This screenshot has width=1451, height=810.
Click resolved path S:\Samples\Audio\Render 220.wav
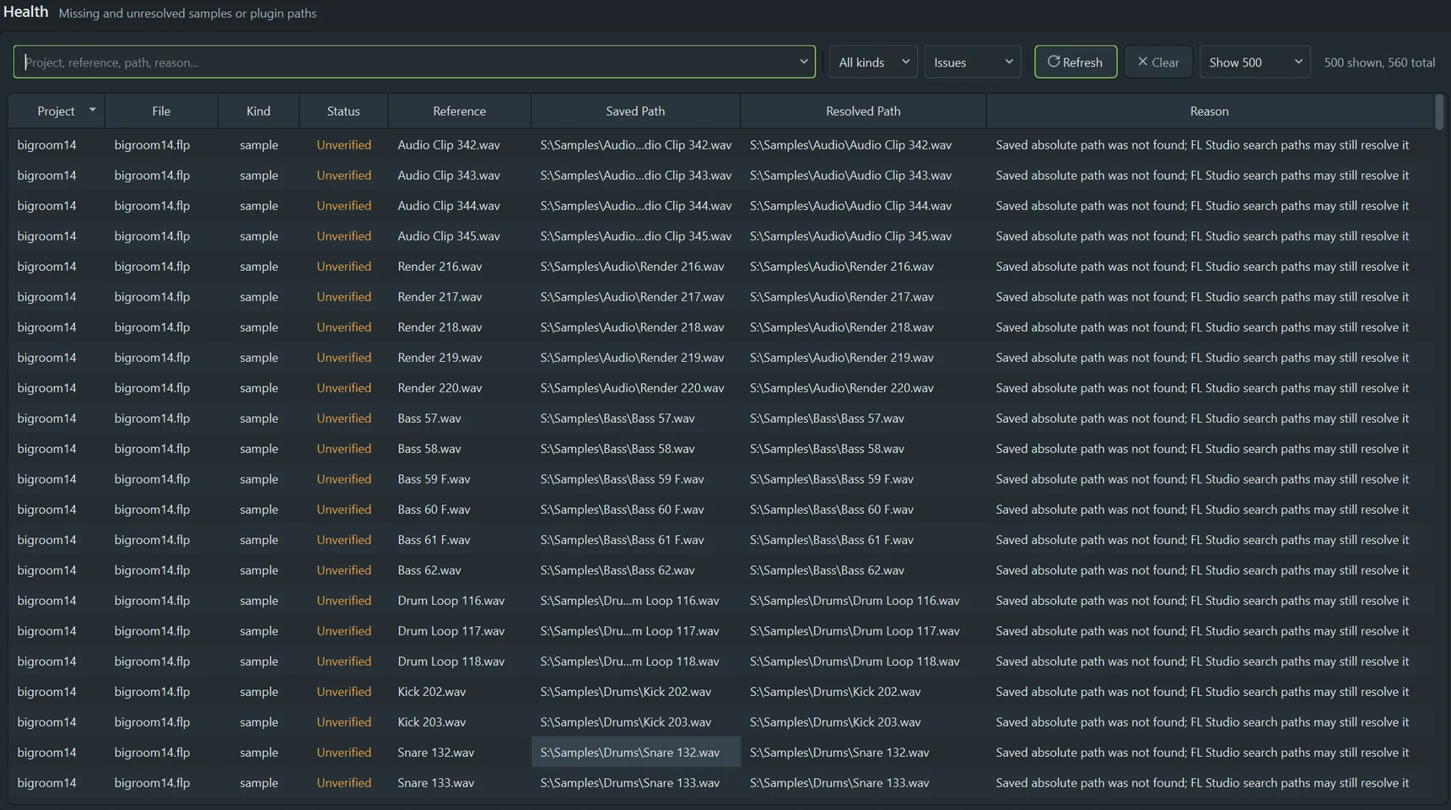tap(864, 388)
